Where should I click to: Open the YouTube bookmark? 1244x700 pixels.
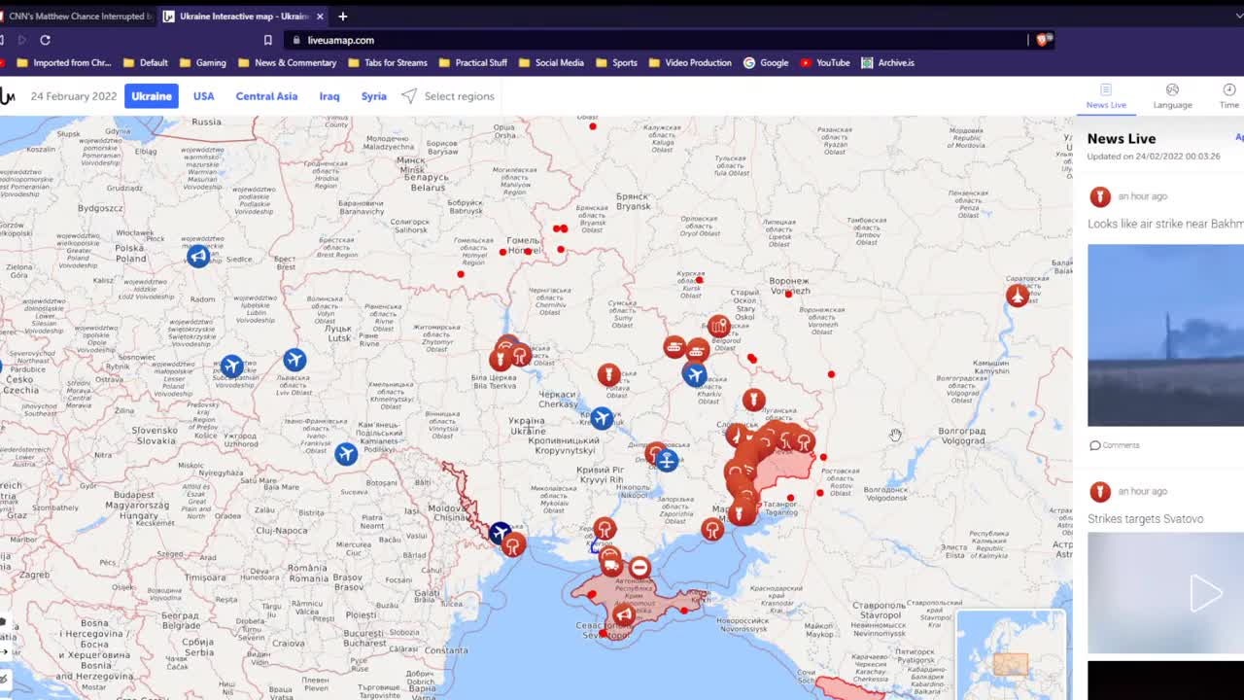tap(825, 62)
